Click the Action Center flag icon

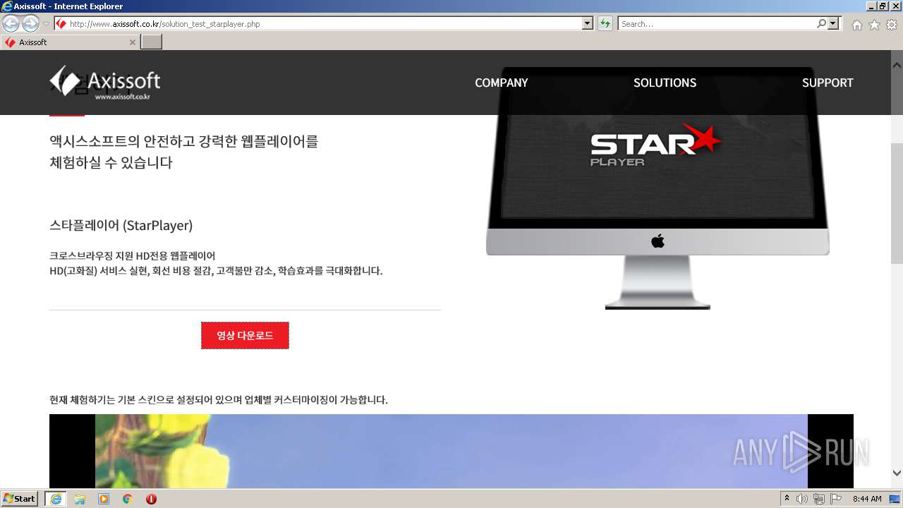836,499
